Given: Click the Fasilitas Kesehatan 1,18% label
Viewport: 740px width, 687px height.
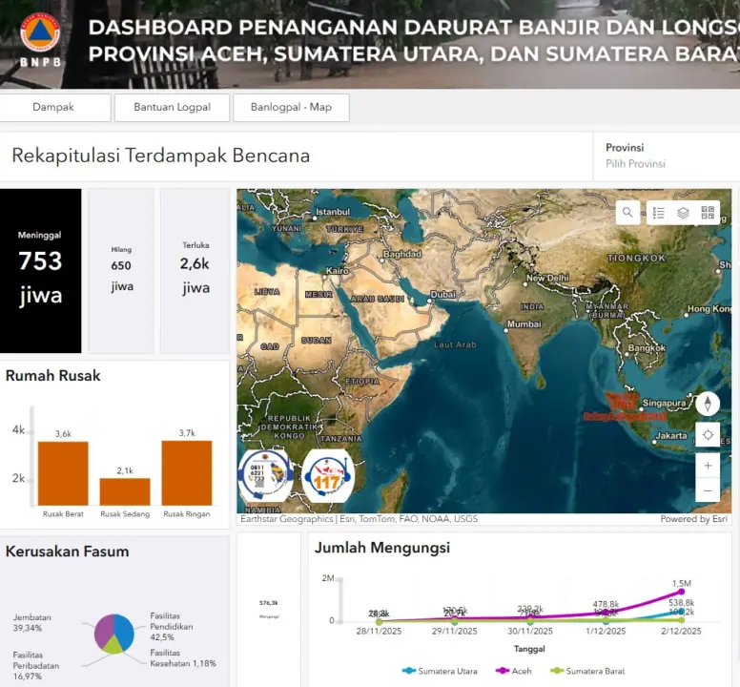Looking at the screenshot, I should point(183,657).
